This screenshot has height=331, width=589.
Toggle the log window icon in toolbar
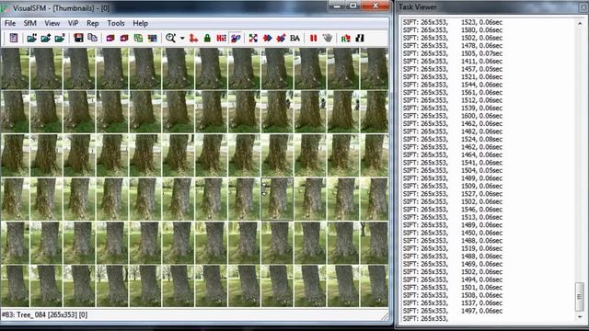coord(14,38)
